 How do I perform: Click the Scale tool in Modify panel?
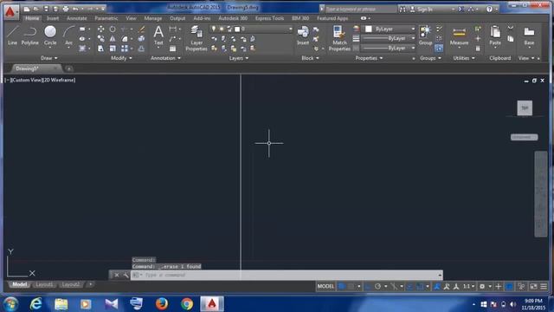point(113,49)
